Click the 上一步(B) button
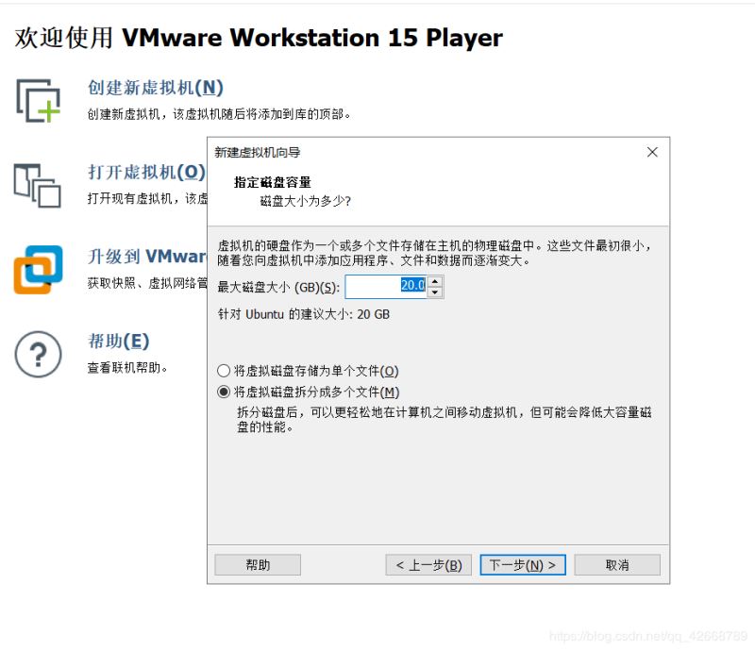 [427, 564]
